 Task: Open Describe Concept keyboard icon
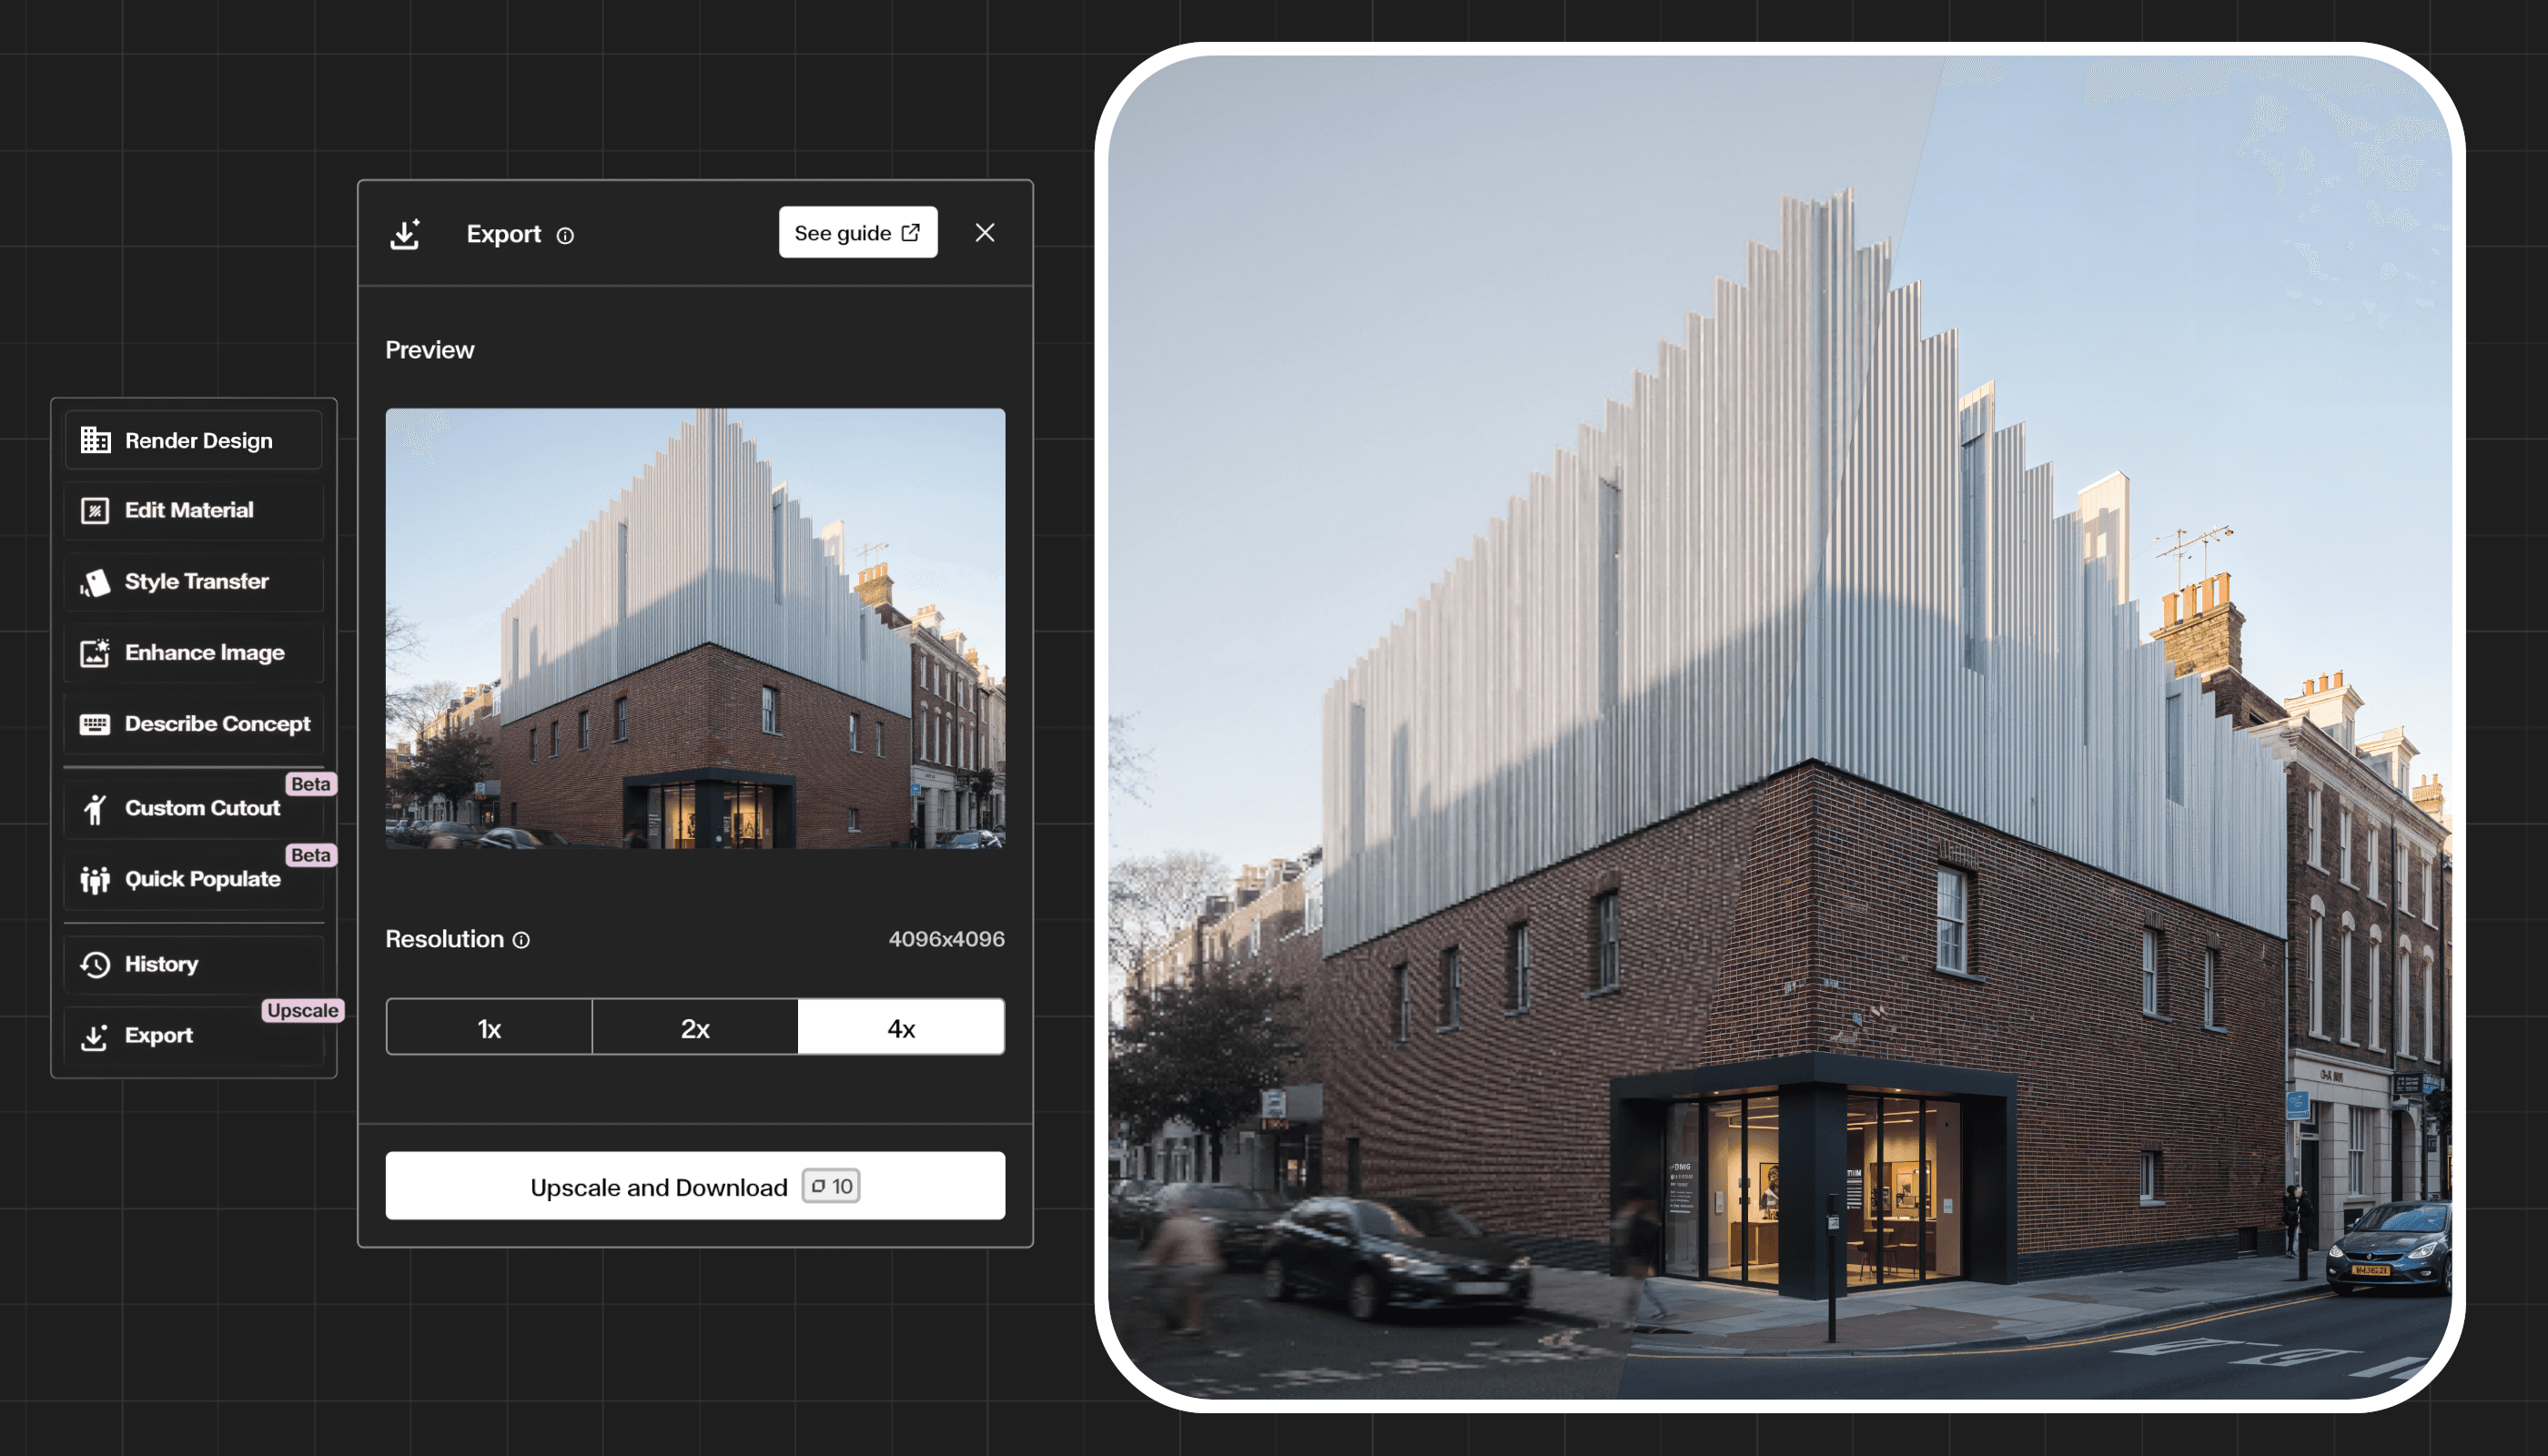tap(95, 724)
